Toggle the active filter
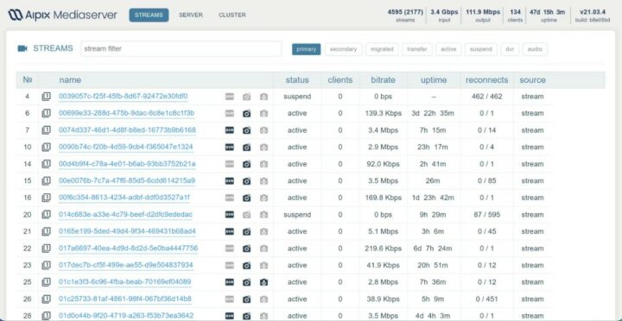Viewport: 622px width, 321px height. (448, 49)
